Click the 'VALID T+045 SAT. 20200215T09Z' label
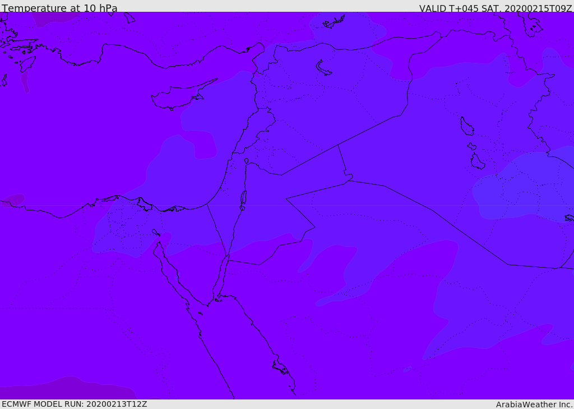The width and height of the screenshot is (574, 409). pyautogui.click(x=496, y=8)
